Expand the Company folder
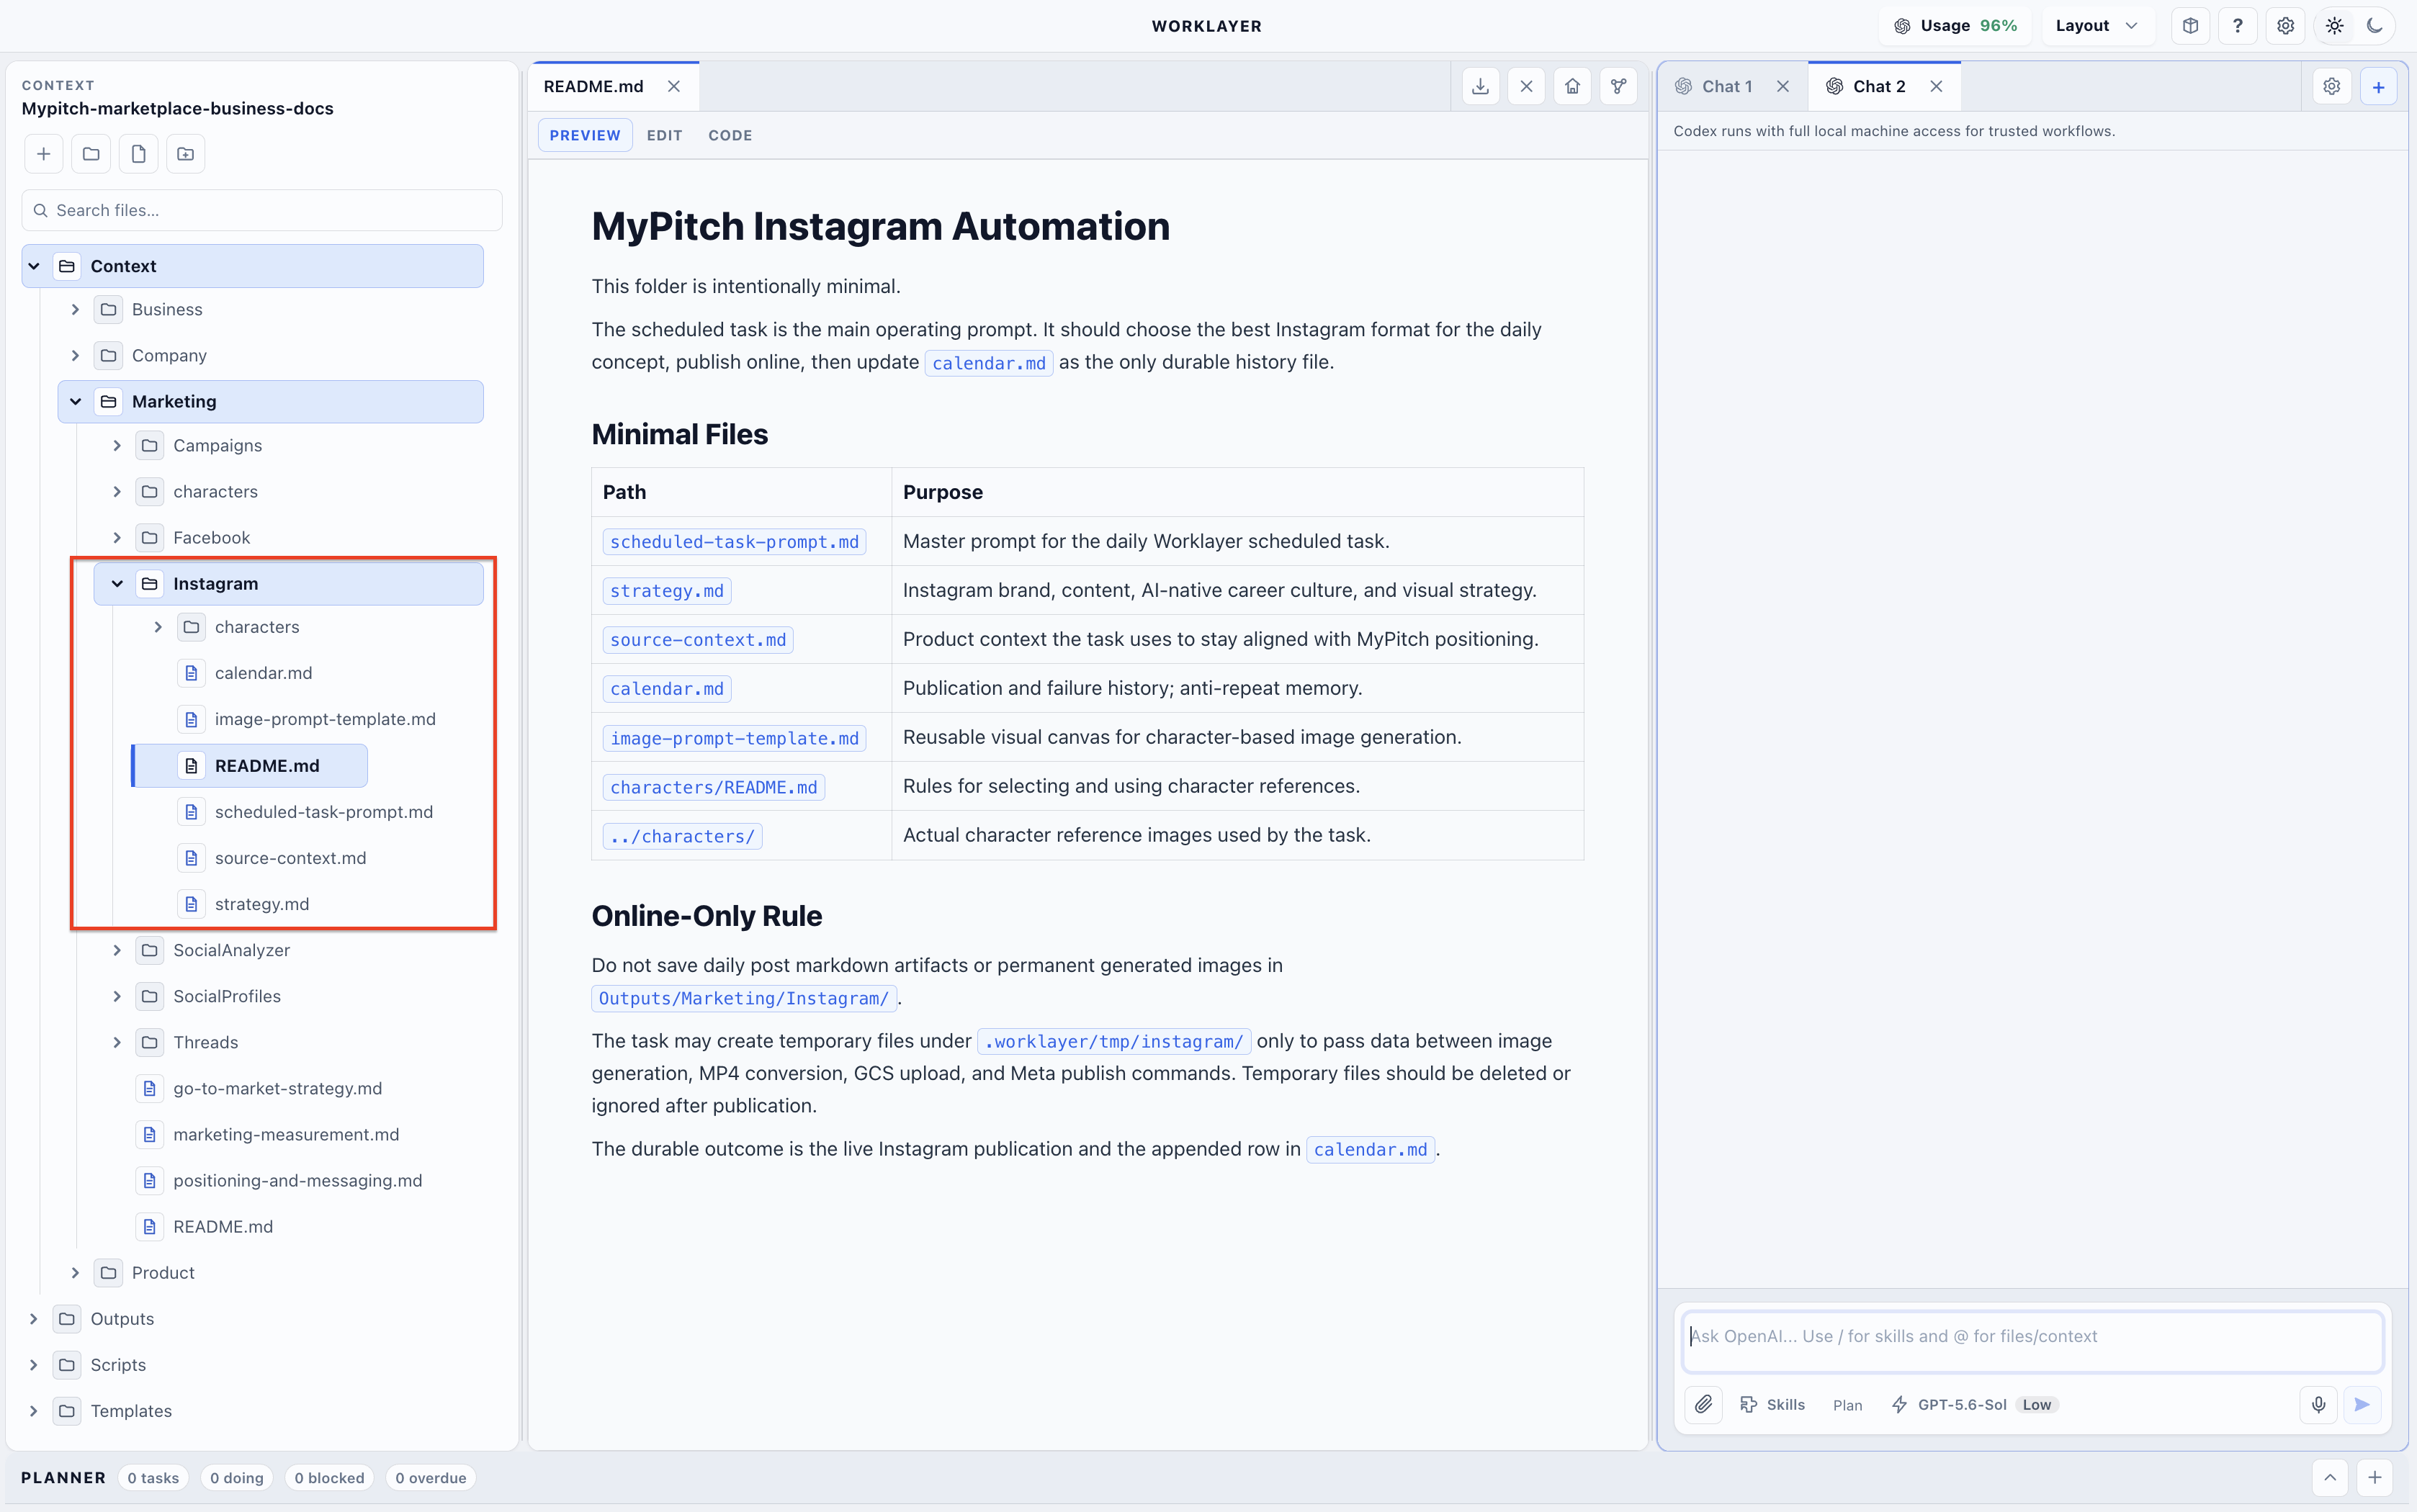2417x1512 pixels. [x=75, y=356]
